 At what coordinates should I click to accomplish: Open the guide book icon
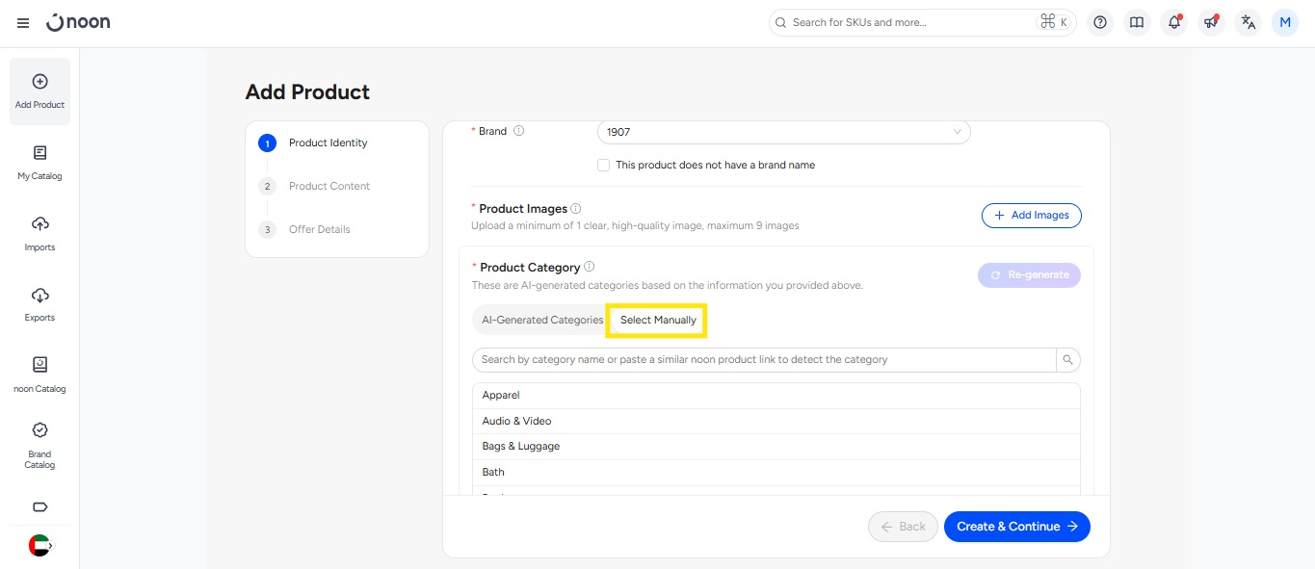tap(1137, 23)
